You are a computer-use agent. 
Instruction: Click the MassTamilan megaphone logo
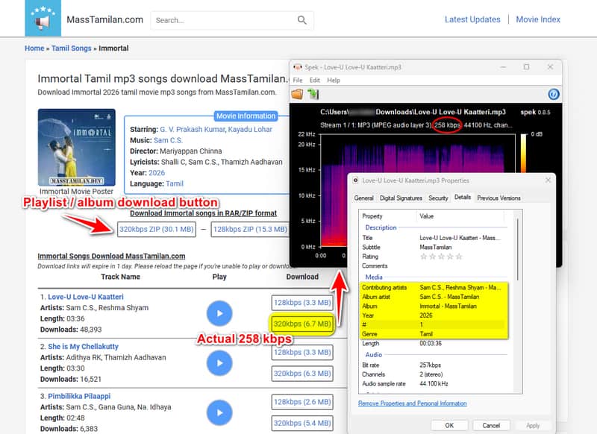[x=43, y=18]
